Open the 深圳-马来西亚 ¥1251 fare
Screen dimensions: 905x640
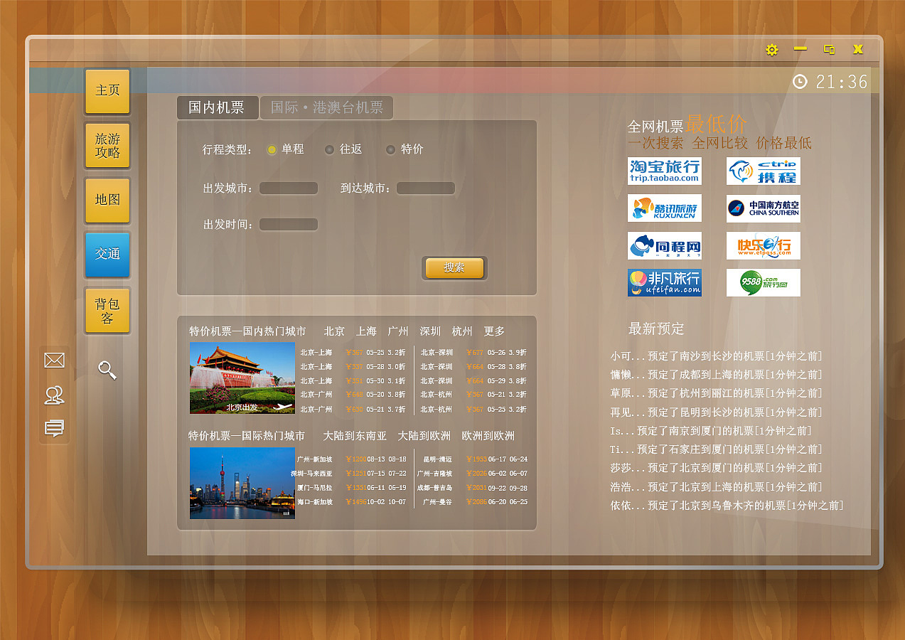click(x=349, y=474)
